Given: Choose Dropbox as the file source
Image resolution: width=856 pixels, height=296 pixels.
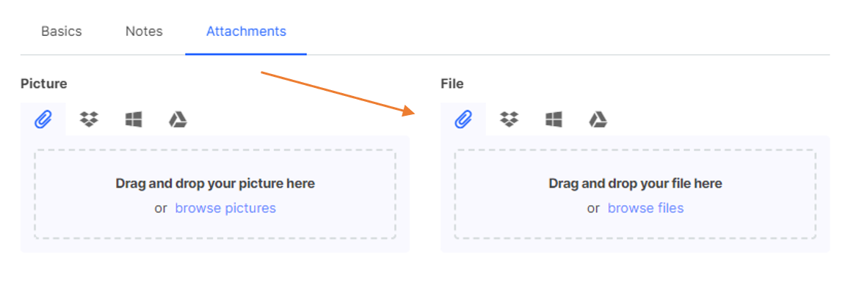Looking at the screenshot, I should coord(509,119).
